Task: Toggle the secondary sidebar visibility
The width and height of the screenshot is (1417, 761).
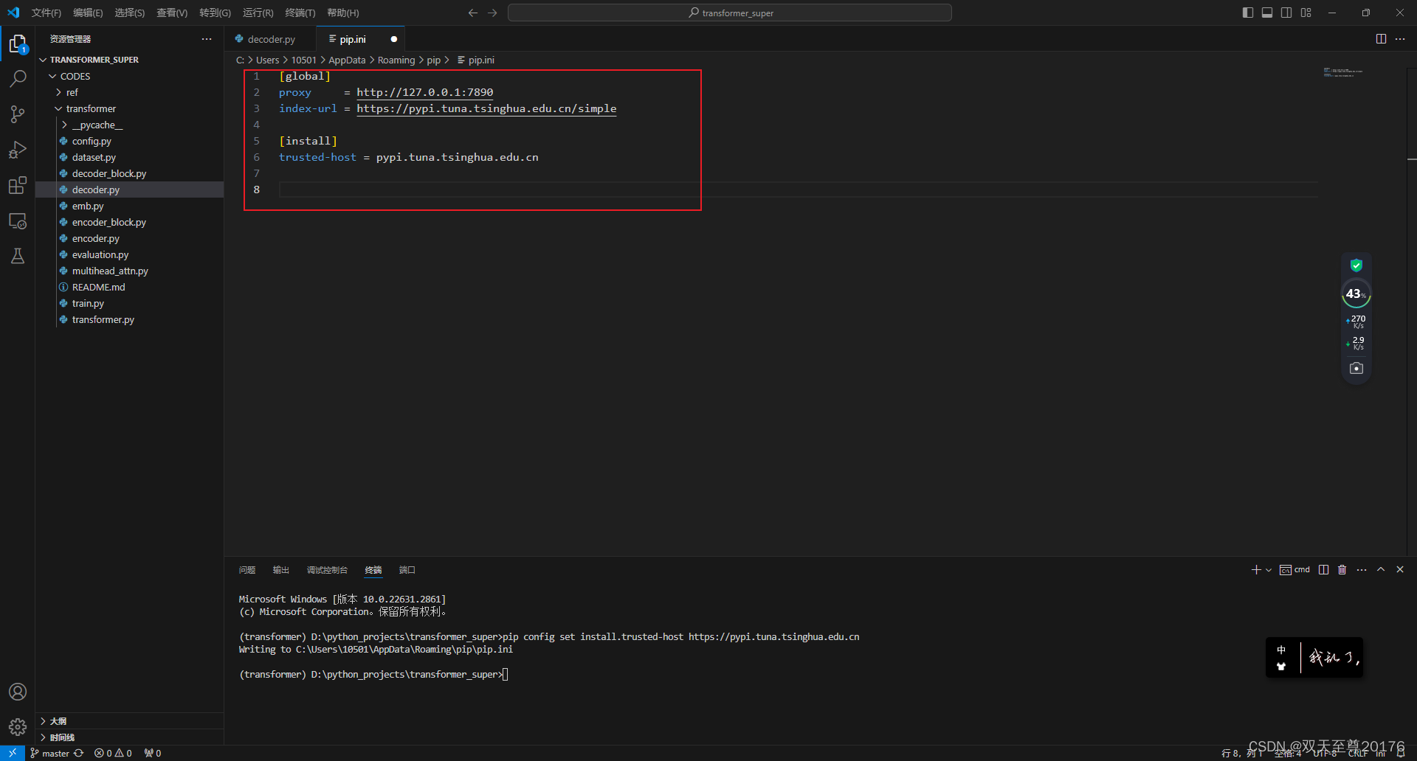Action: pos(1286,13)
